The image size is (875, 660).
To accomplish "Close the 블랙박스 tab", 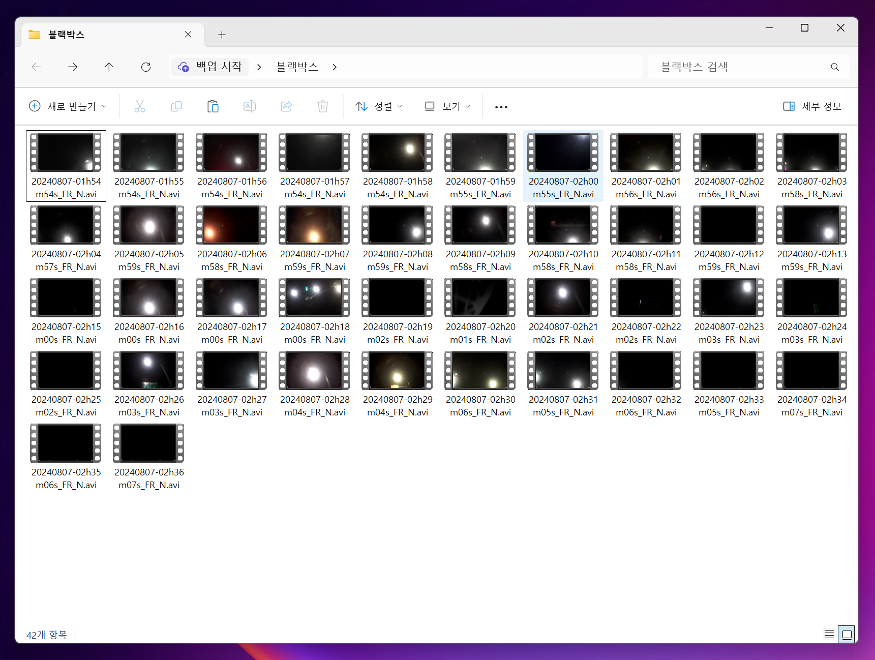I will [x=188, y=34].
